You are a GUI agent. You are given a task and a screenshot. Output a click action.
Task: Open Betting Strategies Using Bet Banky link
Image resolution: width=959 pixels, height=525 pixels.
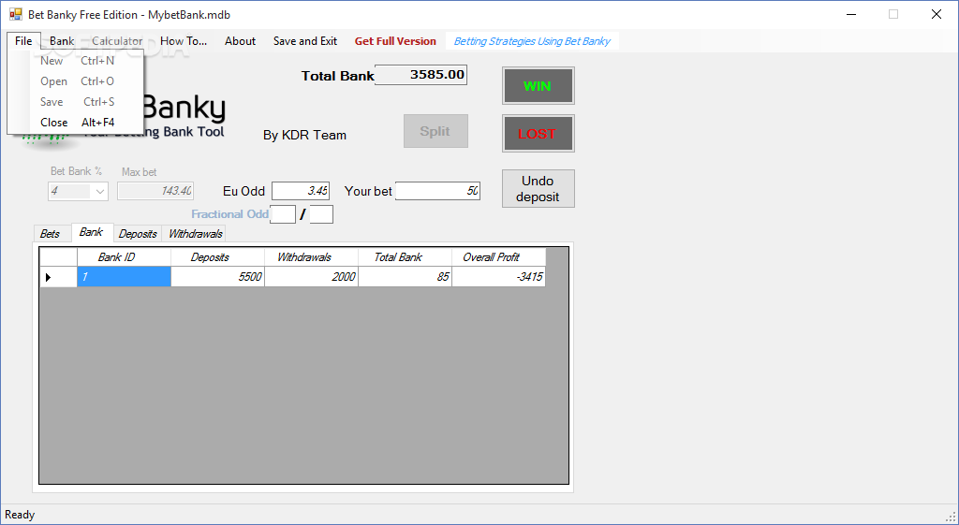pos(532,41)
